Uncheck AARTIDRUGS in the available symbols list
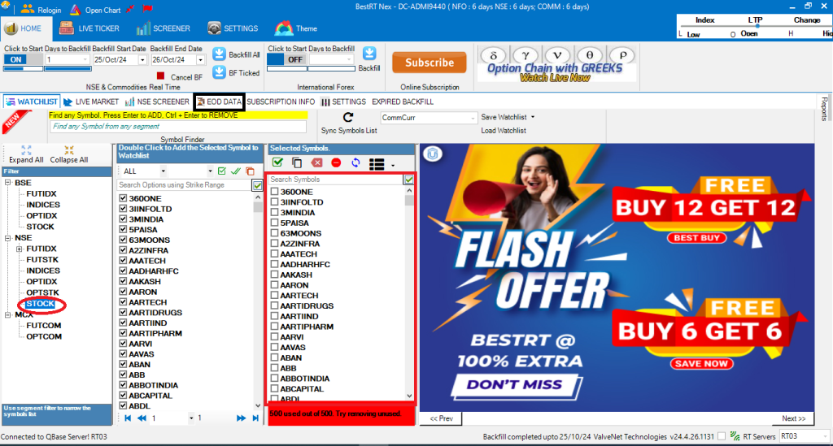The image size is (833, 446). coord(124,312)
